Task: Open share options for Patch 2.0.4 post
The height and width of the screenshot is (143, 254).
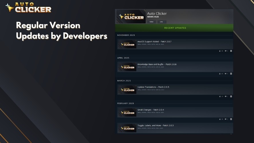Action: [231, 119]
